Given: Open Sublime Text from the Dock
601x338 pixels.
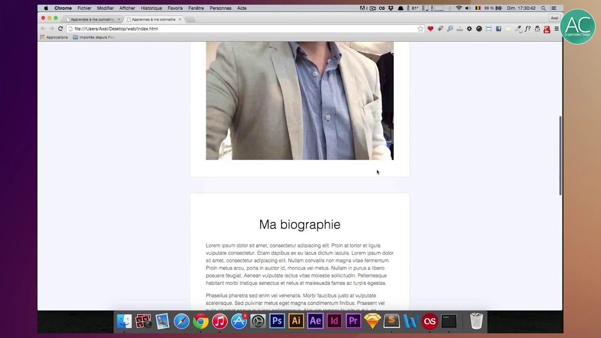Looking at the screenshot, I should (x=392, y=321).
